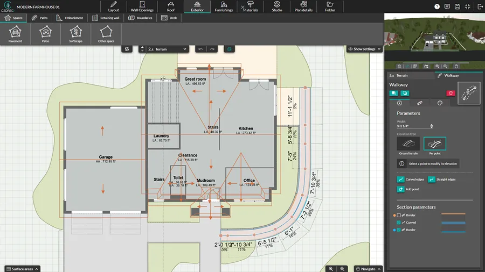Open the Studio step
This screenshot has width=485, height=272.
(x=277, y=6)
